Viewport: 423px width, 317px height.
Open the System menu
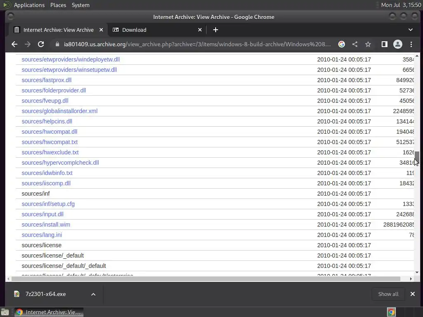tap(81, 5)
